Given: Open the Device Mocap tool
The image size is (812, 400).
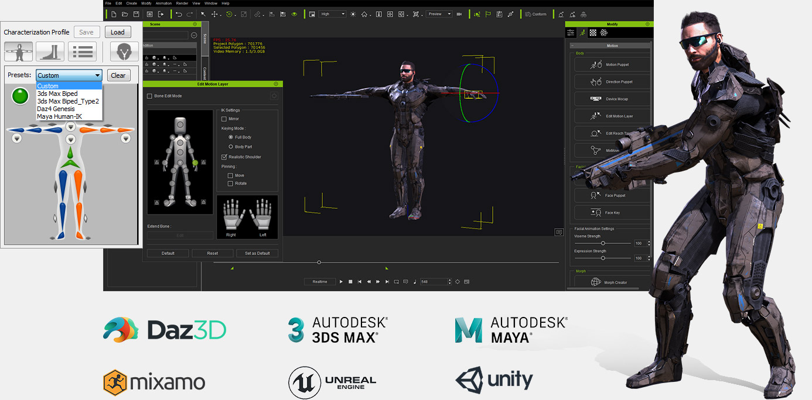Looking at the screenshot, I should 612,98.
